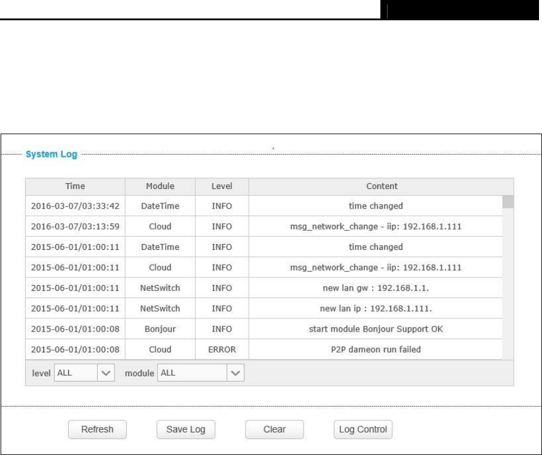Open the level filter dropdown

[84, 373]
